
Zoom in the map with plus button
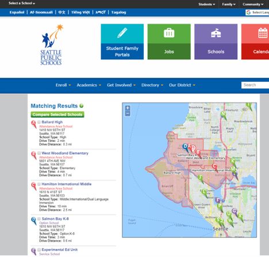[128, 108]
